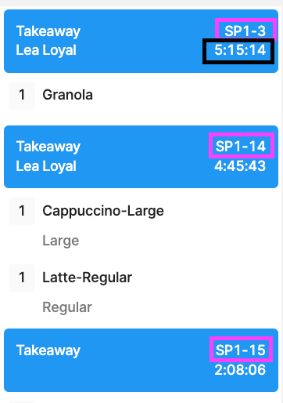Click Lea Loyal name on SP1-3
Image resolution: width=283 pixels, height=403 pixels.
(46, 50)
